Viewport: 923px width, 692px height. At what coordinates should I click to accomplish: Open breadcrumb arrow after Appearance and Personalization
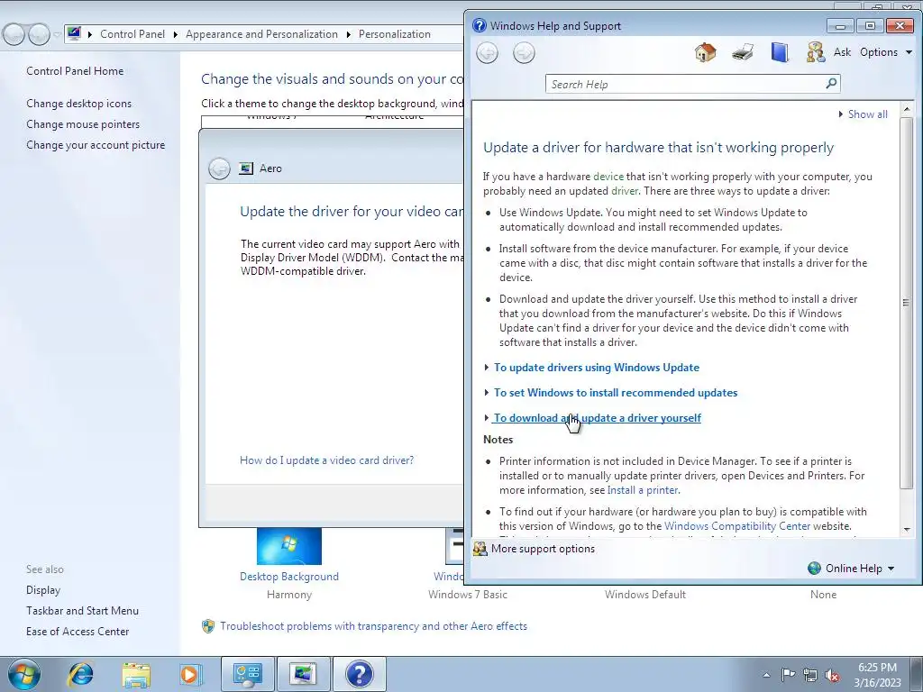coord(349,34)
